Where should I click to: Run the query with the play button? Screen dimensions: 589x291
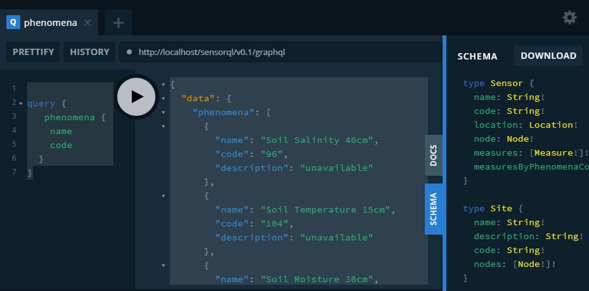[136, 96]
